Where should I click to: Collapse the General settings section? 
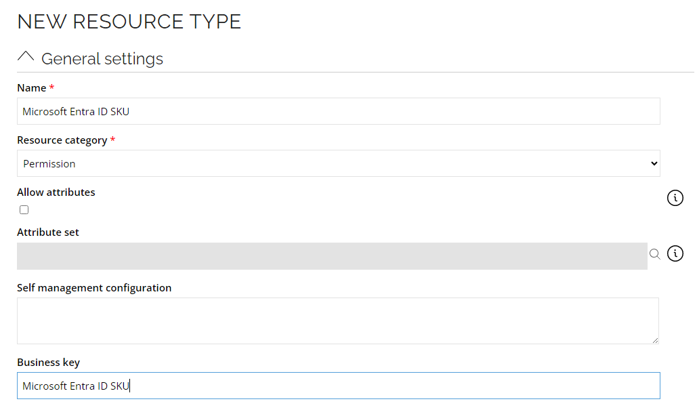click(26, 57)
